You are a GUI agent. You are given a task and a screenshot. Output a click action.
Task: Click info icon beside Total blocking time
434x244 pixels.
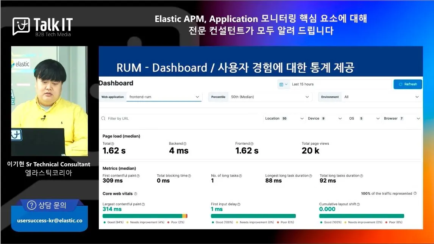point(189,176)
